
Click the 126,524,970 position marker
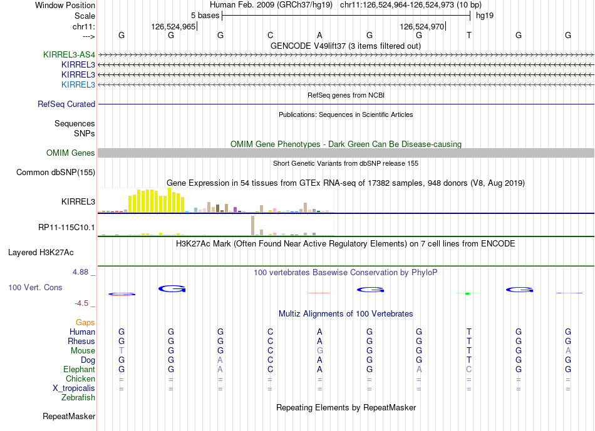click(x=422, y=26)
